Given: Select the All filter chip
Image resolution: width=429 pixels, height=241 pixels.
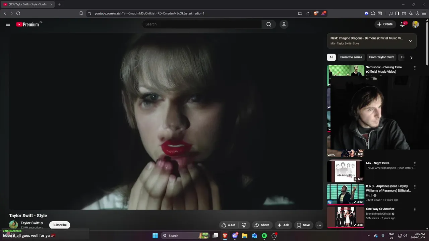Looking at the screenshot, I should coord(331,57).
